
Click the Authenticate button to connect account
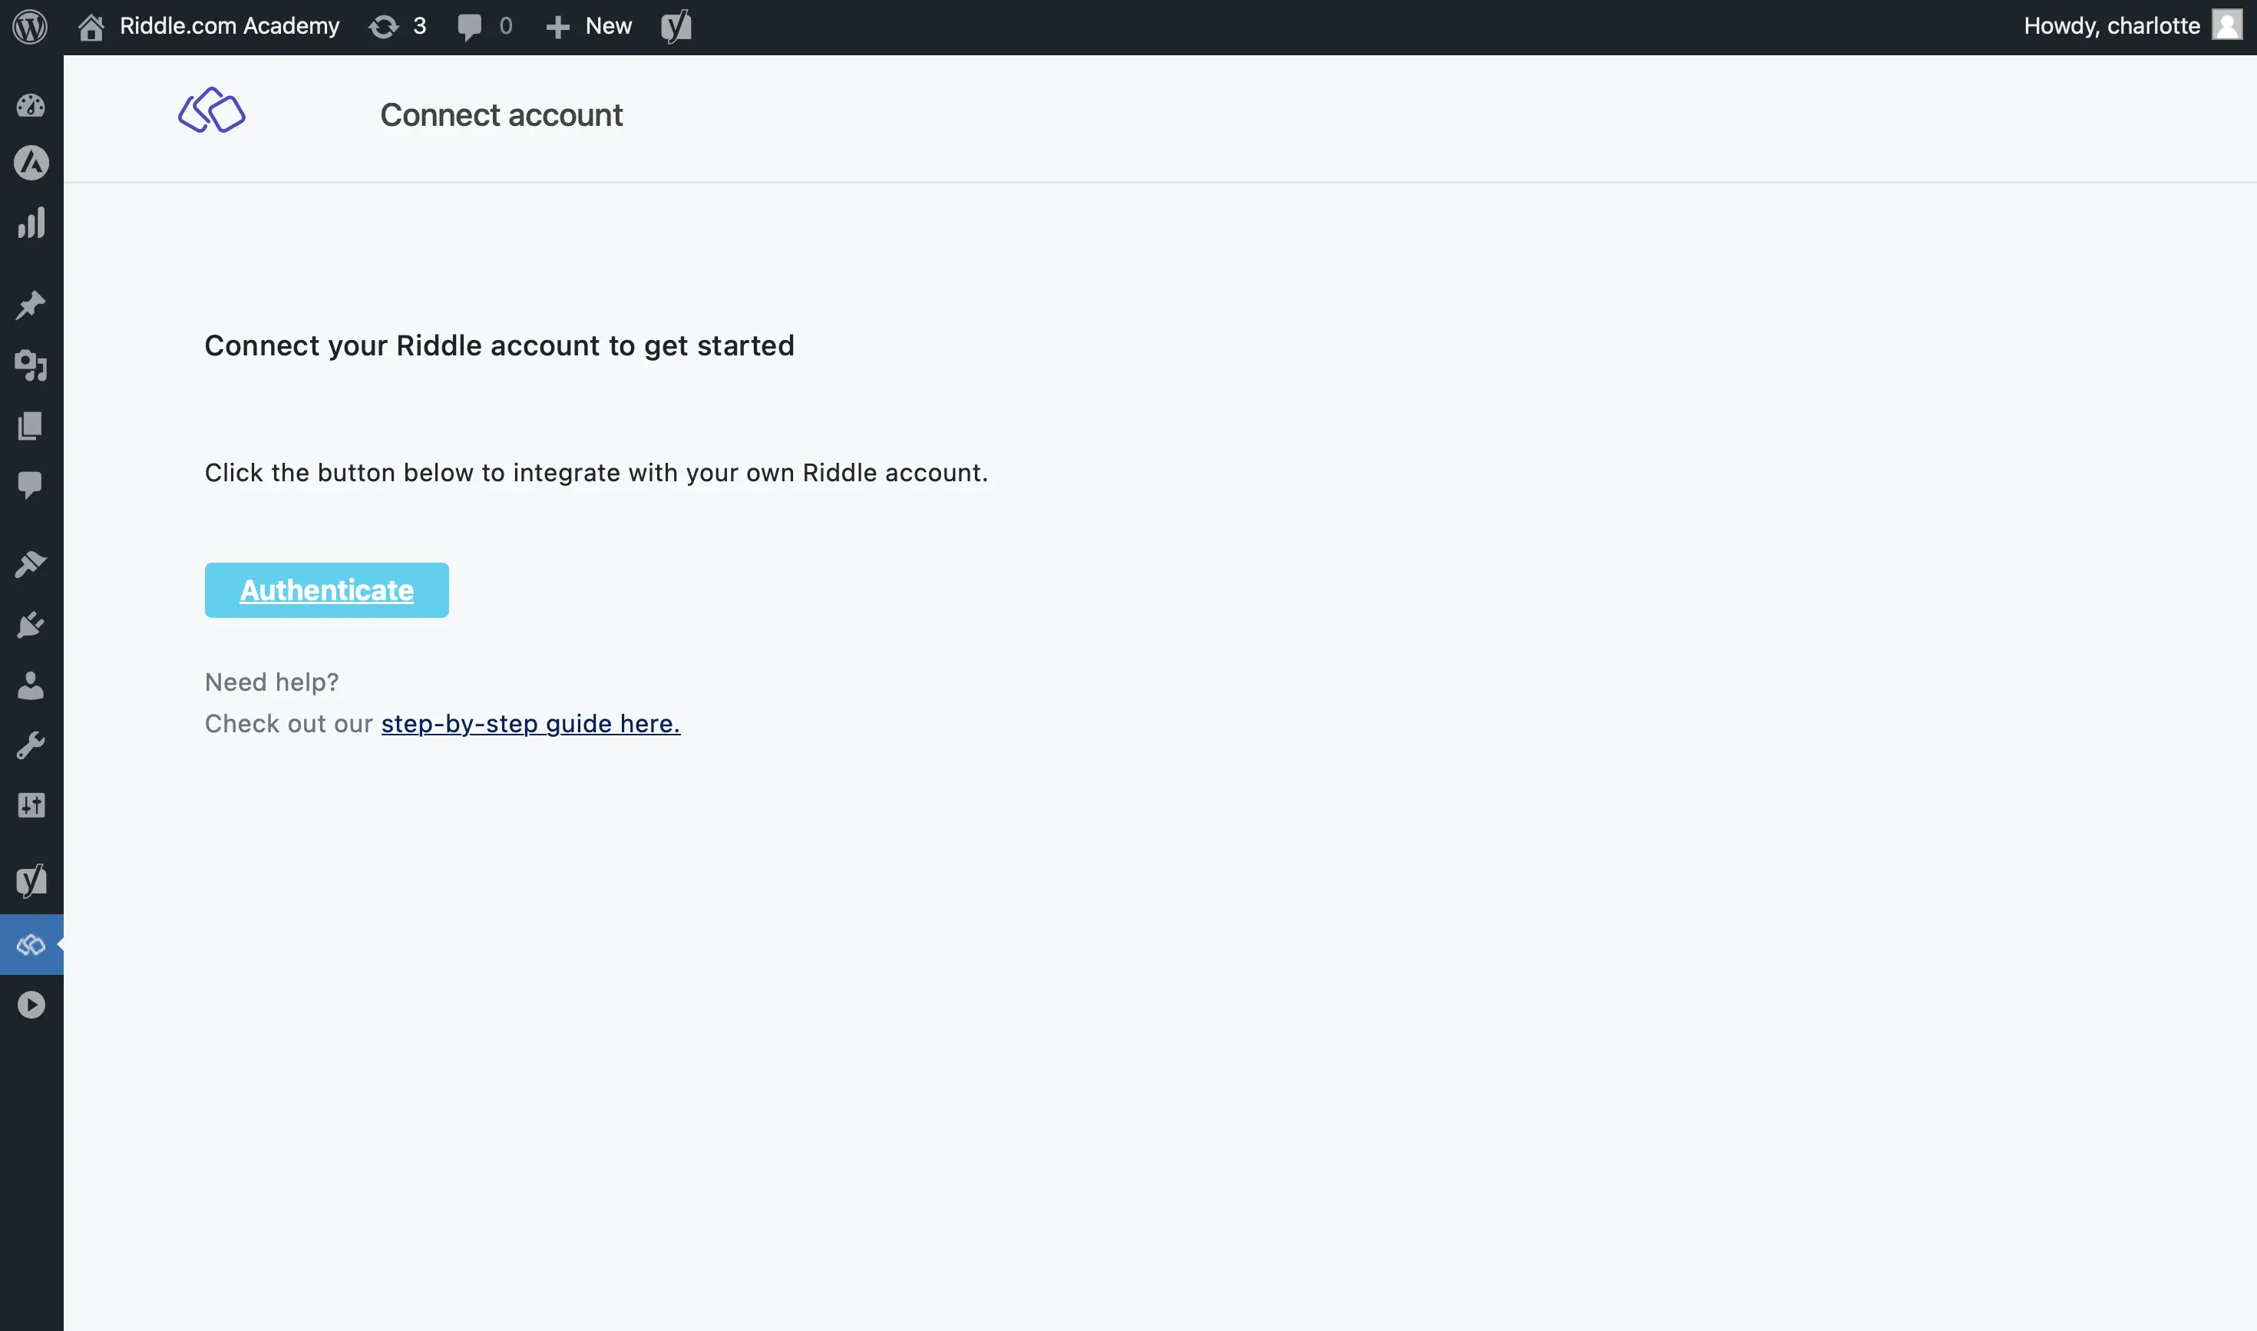326,590
